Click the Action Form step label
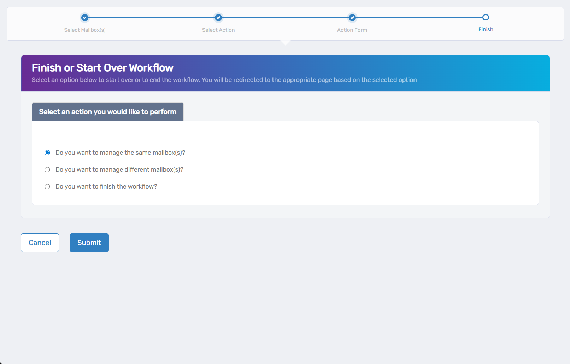570x364 pixels. [x=352, y=30]
